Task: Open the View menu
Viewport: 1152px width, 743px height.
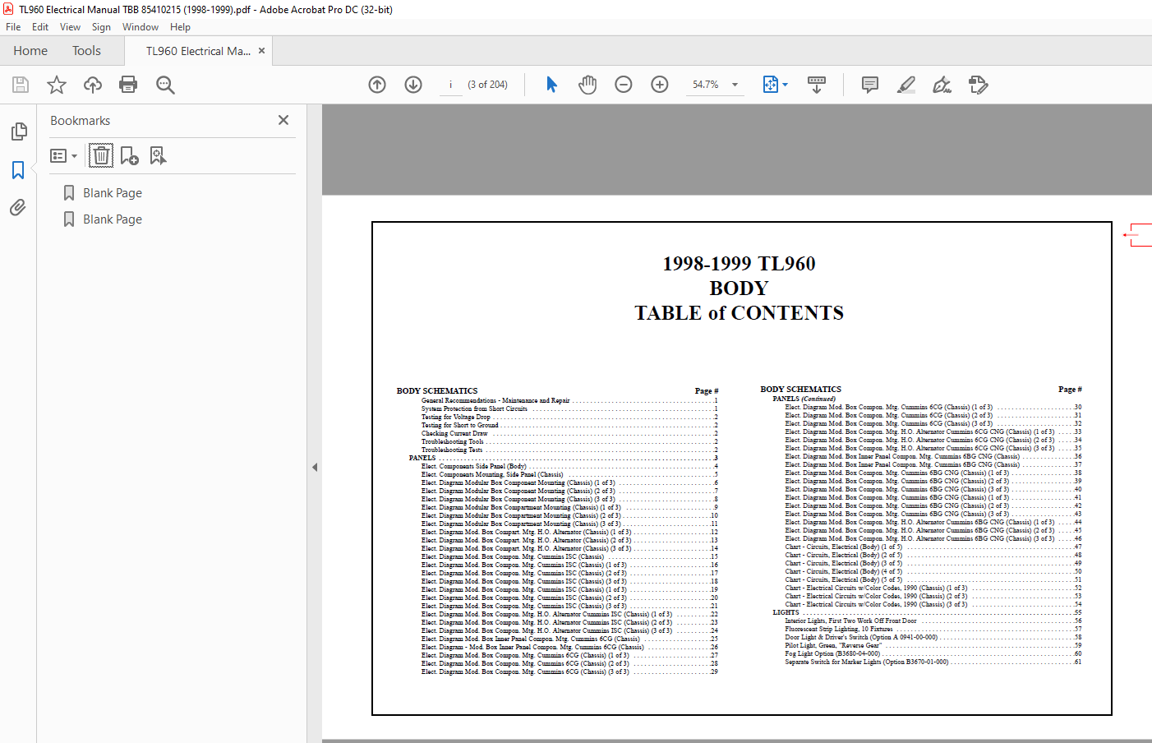Action: 70,27
